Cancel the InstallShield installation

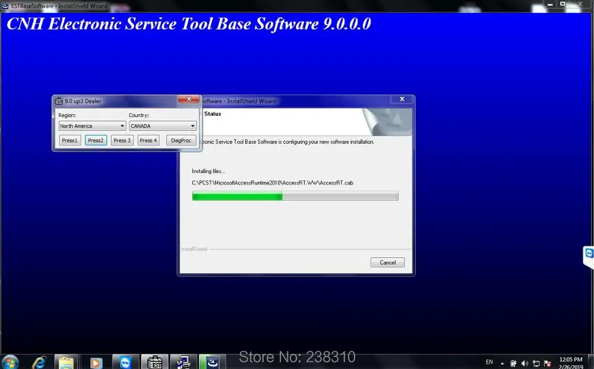click(x=387, y=262)
